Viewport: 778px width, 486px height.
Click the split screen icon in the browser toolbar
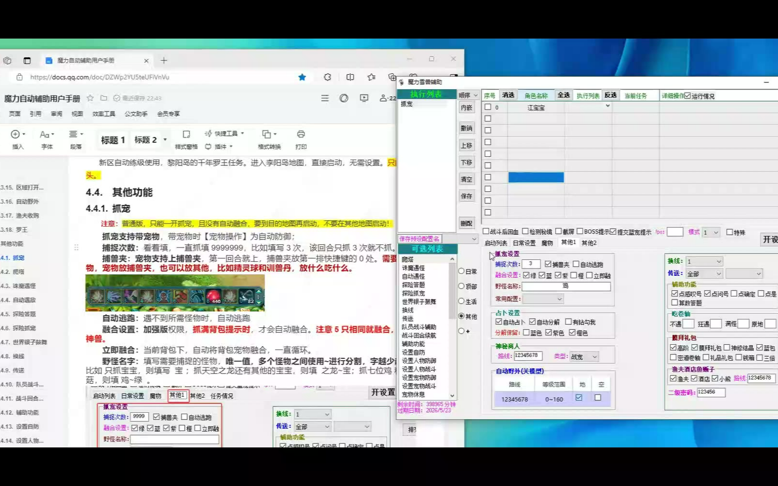coord(350,77)
